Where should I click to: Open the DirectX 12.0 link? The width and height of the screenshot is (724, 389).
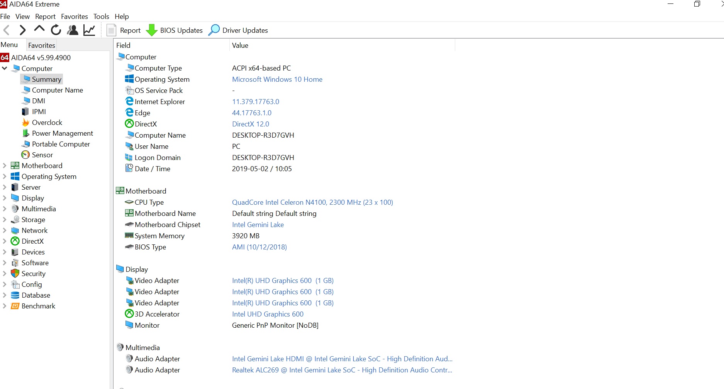click(251, 124)
